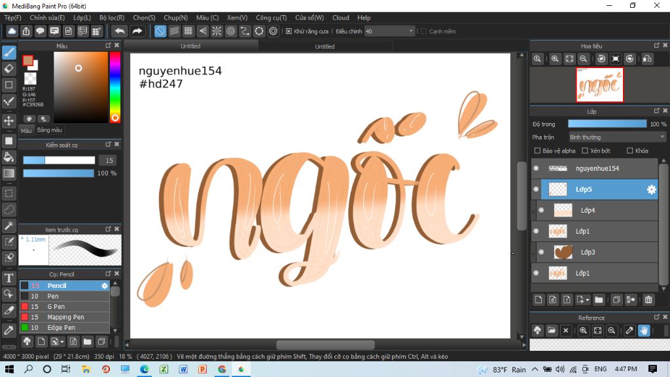Select the Lớp3 layer row
670x377 pixels.
597,252
